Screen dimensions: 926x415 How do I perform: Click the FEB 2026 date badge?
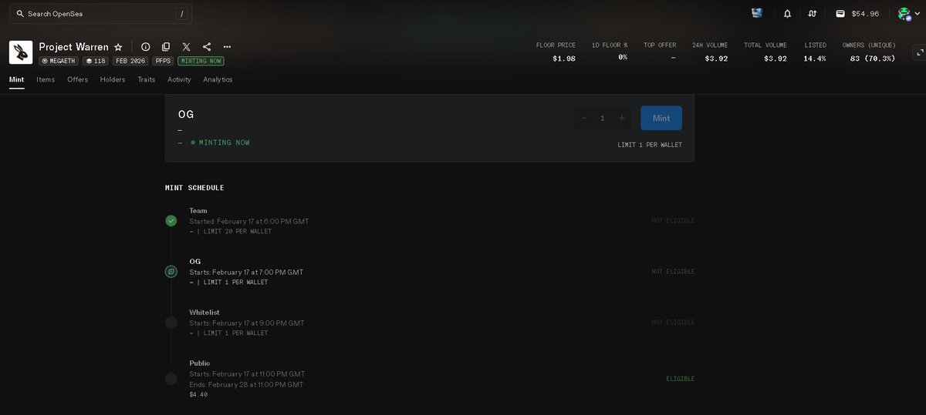pos(130,61)
